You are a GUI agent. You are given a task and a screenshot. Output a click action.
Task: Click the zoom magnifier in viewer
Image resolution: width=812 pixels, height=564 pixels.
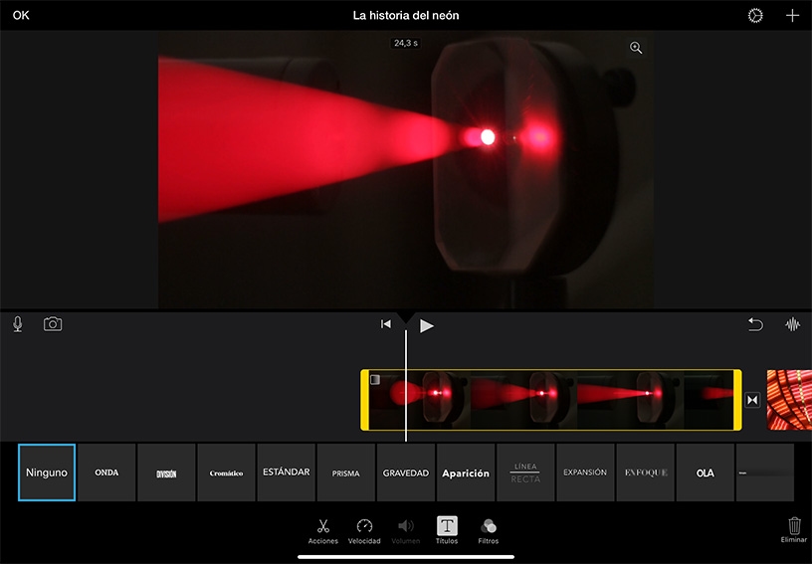(636, 48)
